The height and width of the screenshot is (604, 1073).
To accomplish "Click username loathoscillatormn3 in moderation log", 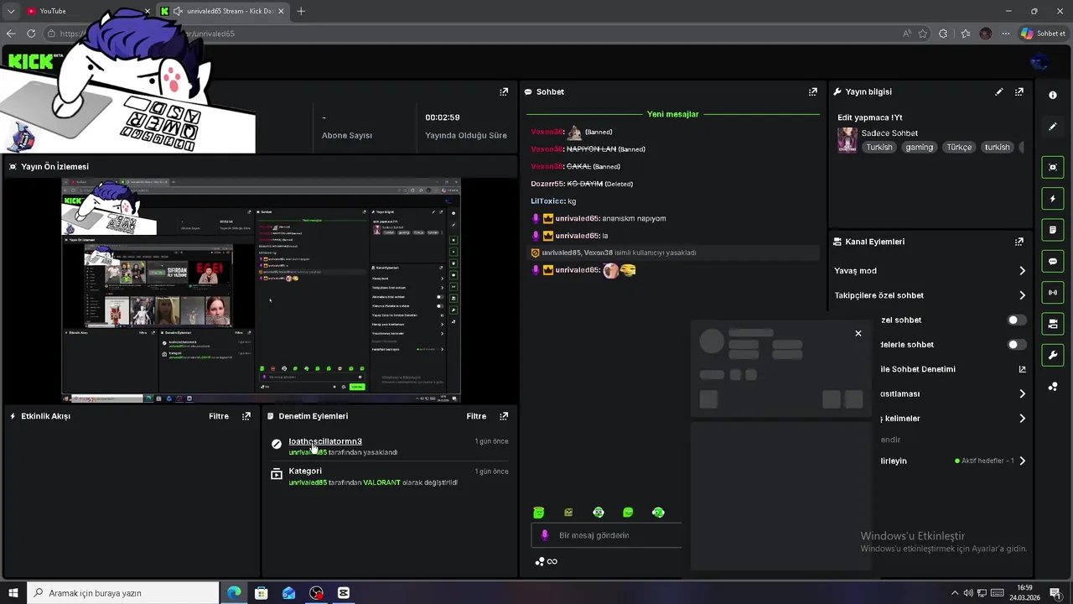I will pyautogui.click(x=325, y=441).
